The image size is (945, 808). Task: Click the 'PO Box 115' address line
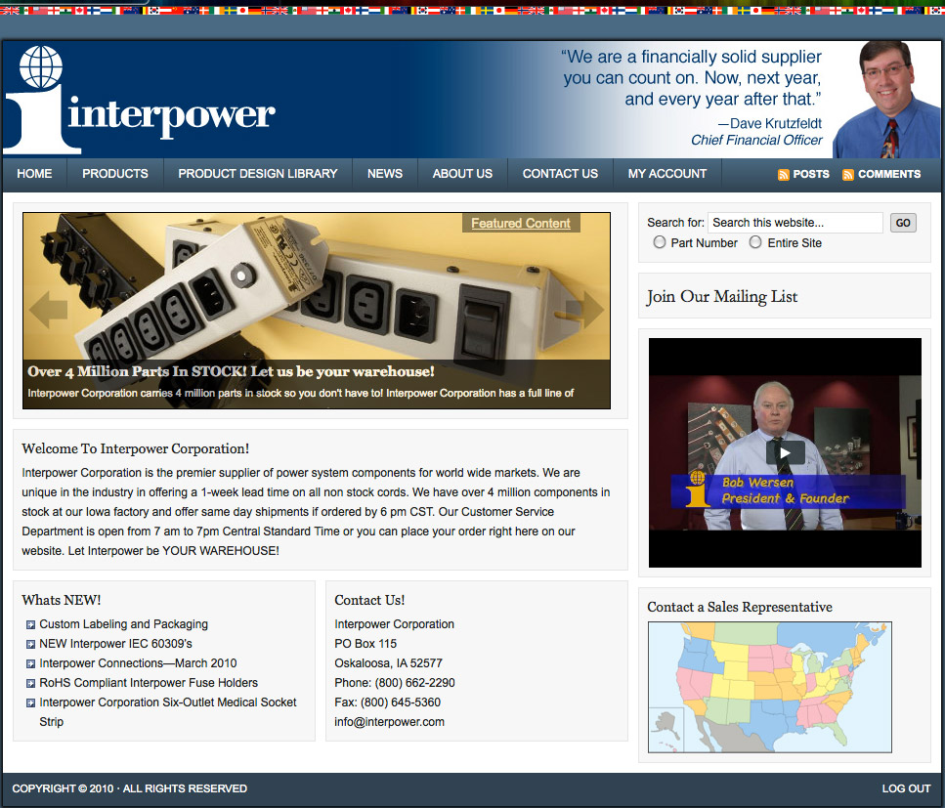(x=365, y=644)
